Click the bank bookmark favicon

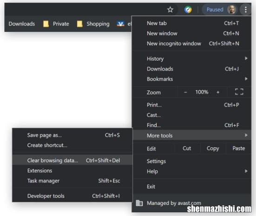(120, 24)
